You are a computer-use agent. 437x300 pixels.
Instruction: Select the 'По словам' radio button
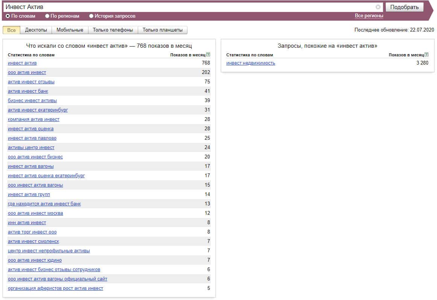8,16
